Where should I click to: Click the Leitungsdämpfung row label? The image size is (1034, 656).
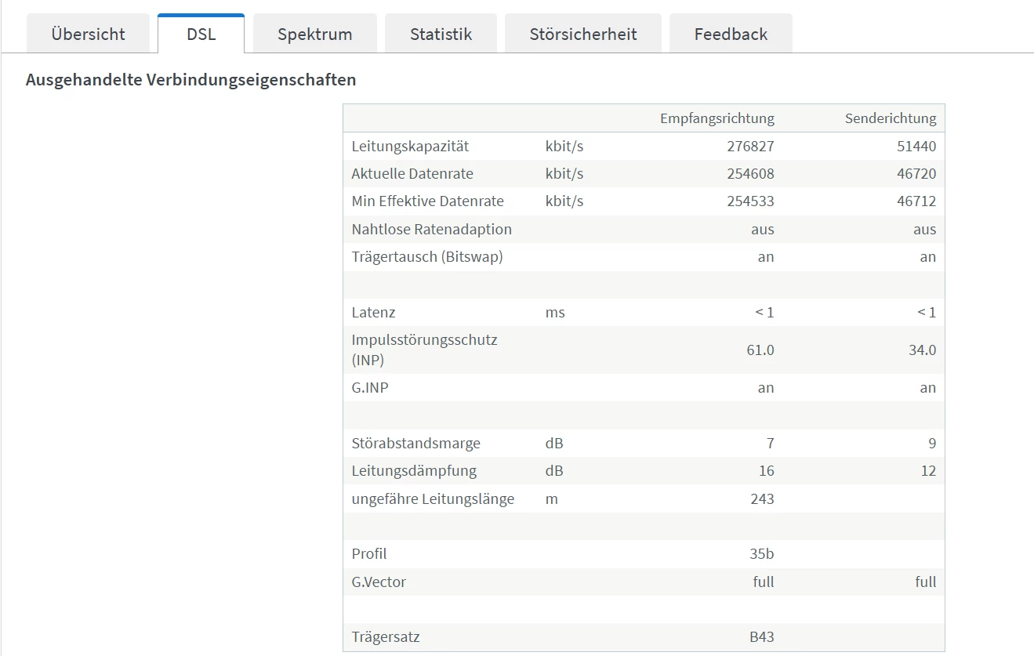click(414, 471)
